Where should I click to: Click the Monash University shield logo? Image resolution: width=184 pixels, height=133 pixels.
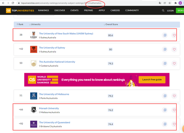(x=34, y=110)
